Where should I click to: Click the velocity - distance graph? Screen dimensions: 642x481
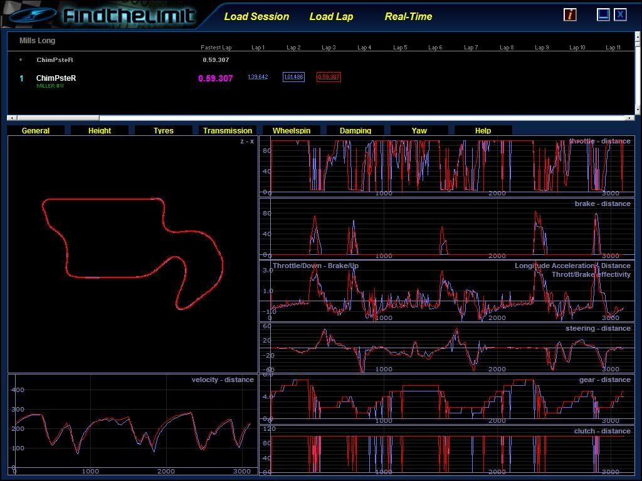[x=133, y=425]
